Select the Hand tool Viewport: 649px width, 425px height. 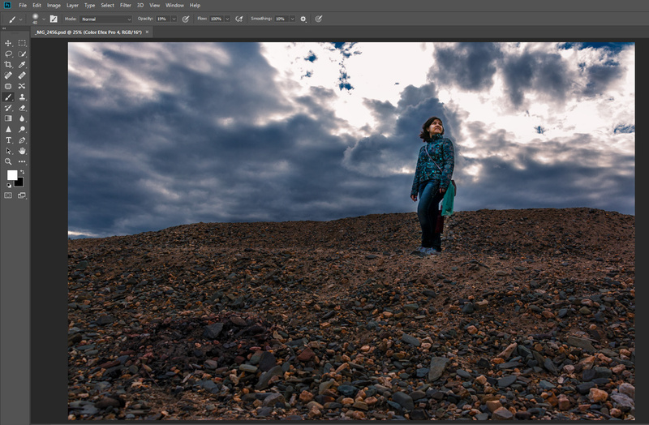pos(22,150)
